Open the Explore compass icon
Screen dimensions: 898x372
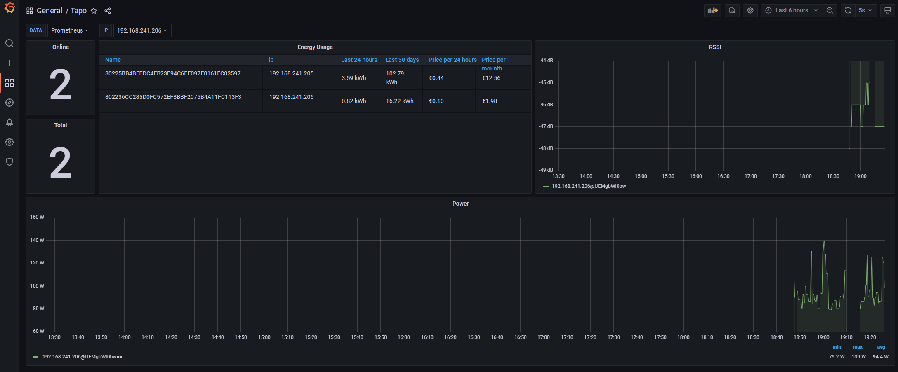click(x=9, y=103)
